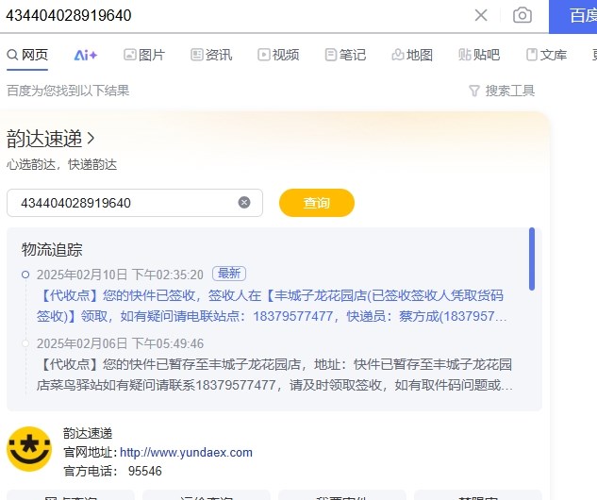The image size is (597, 500).
Task: Click the picture icon on 图片 tab
Action: click(x=130, y=55)
